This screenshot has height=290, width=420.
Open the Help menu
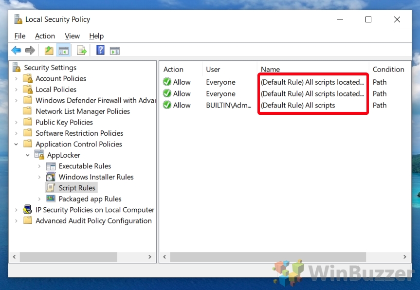[x=96, y=36]
